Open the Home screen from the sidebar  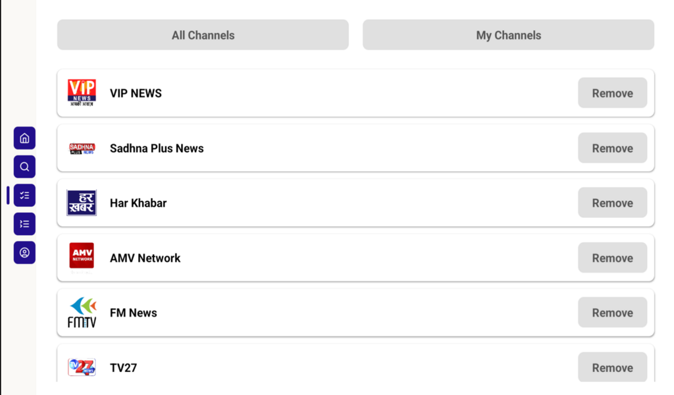pyautogui.click(x=24, y=138)
